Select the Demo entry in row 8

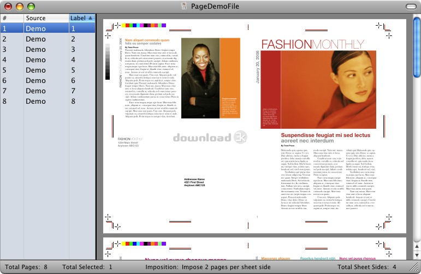pyautogui.click(x=35, y=102)
